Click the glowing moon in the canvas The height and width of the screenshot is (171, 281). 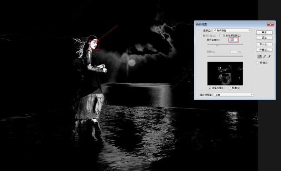132,63
